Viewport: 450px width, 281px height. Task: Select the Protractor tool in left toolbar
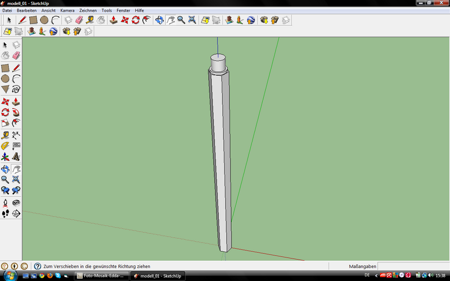[x=5, y=146]
